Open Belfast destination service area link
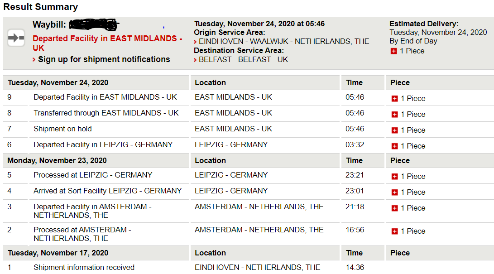Viewport: 494px width, 274px height. 243,59
